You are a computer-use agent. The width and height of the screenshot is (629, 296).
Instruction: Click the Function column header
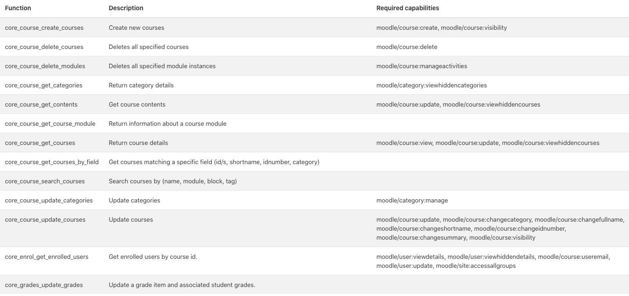18,8
